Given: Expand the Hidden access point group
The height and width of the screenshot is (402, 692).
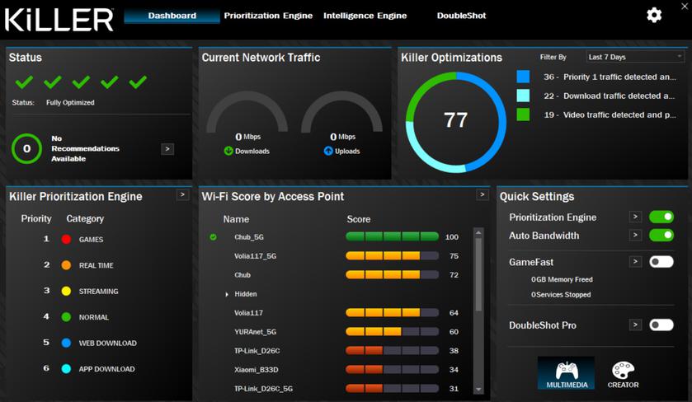Looking at the screenshot, I should [227, 294].
